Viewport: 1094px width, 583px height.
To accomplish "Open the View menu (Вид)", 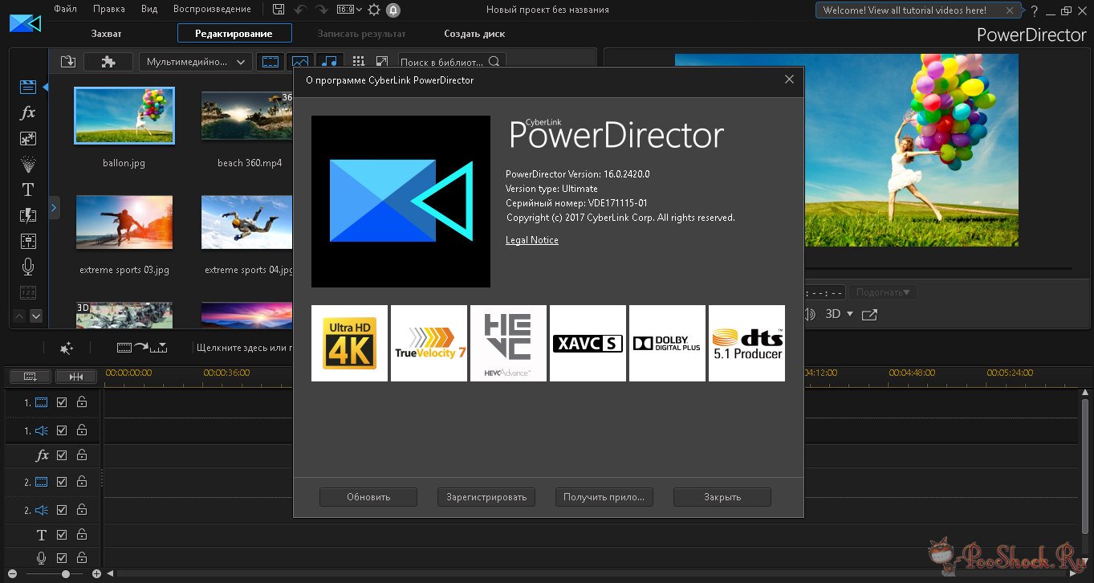I will (149, 10).
